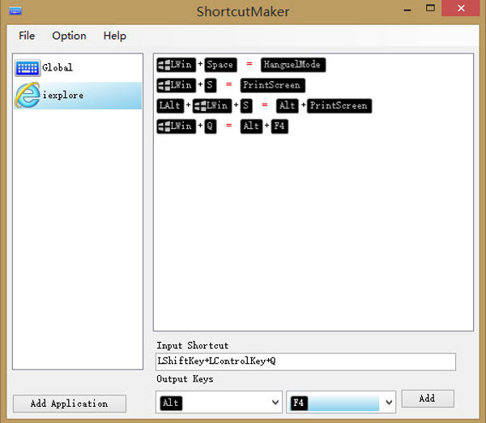Click S key in LWin+S=PrintScreen row
The image size is (486, 423).
click(x=210, y=85)
